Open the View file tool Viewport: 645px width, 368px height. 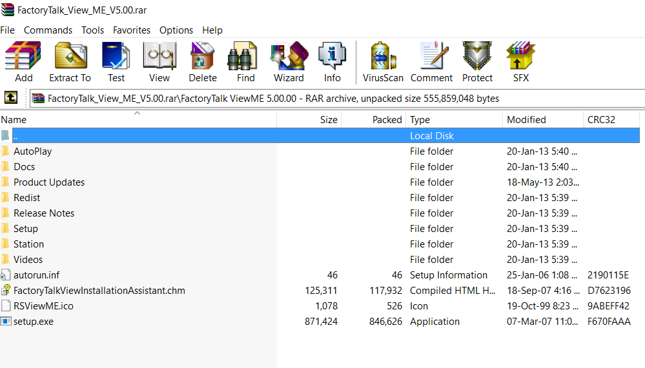point(159,55)
